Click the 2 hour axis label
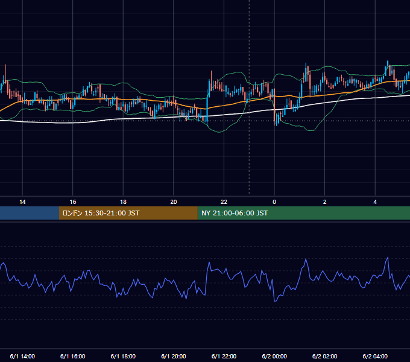 (325, 202)
